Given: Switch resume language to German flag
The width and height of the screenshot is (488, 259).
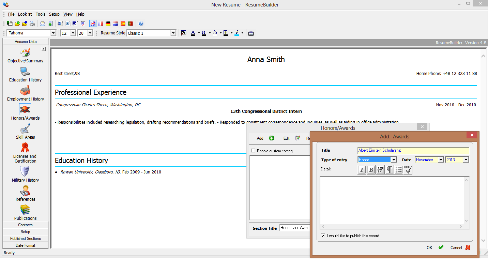Looking at the screenshot, I should 108,24.
